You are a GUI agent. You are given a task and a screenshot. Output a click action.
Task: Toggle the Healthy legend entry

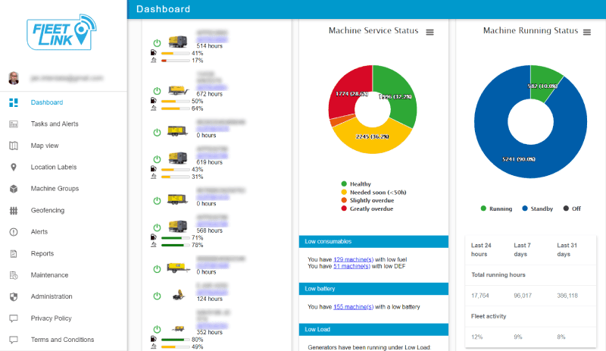pyautogui.click(x=361, y=183)
